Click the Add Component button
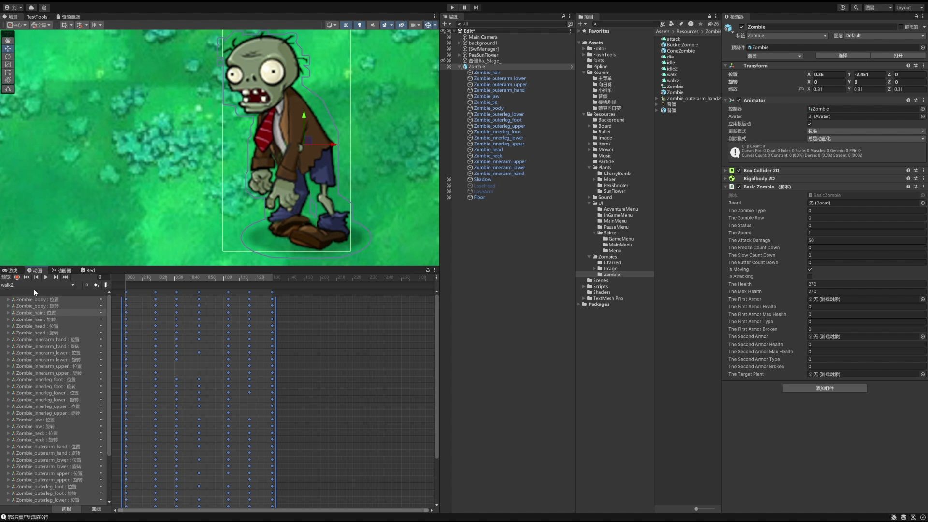This screenshot has height=522, width=928. (x=825, y=389)
